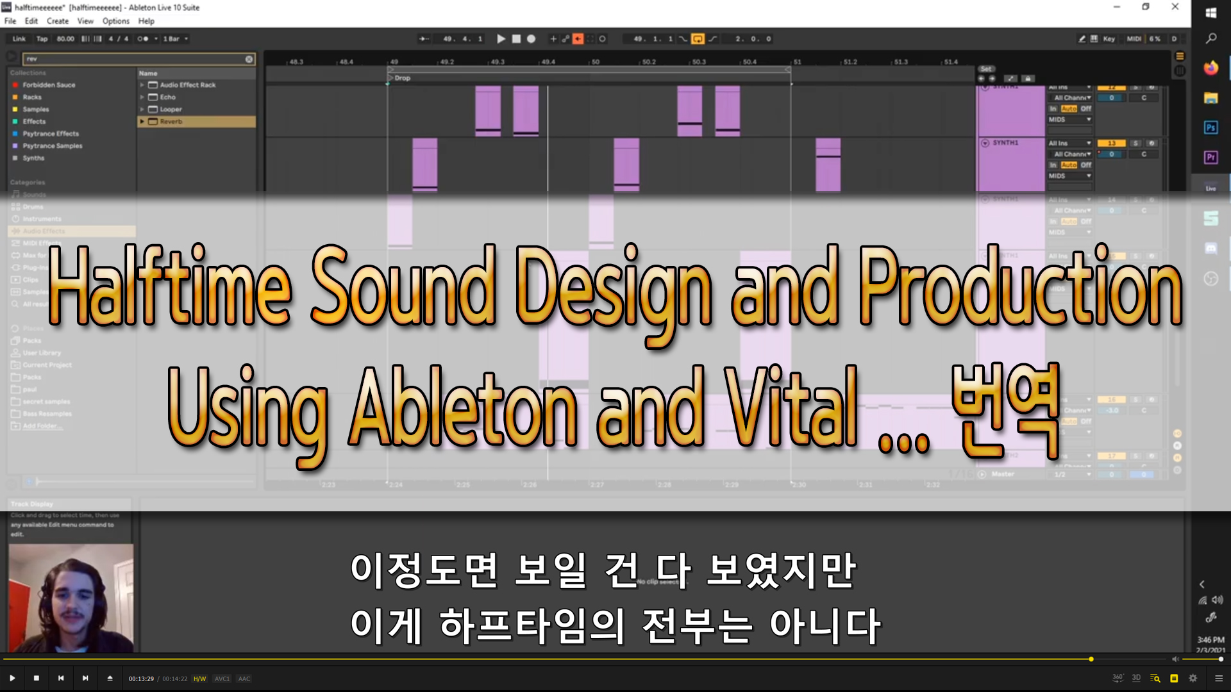The height and width of the screenshot is (692, 1231).
Task: Solo the SYNTH1 track 13
Action: 1135,144
